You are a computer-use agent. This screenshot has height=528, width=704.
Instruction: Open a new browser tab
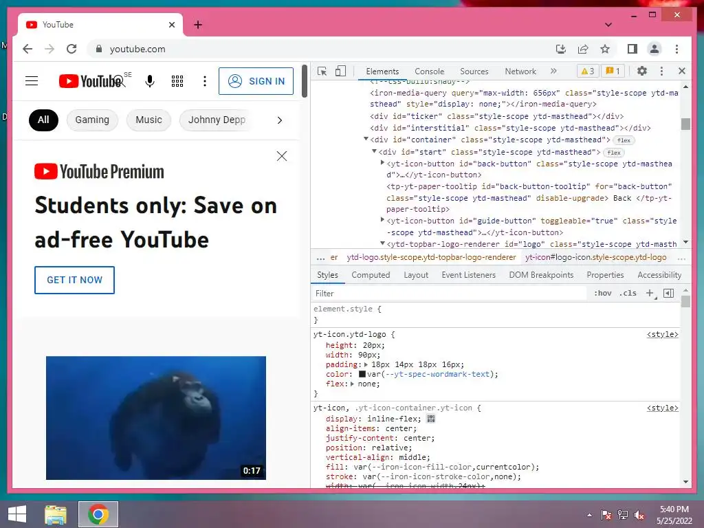click(x=198, y=25)
